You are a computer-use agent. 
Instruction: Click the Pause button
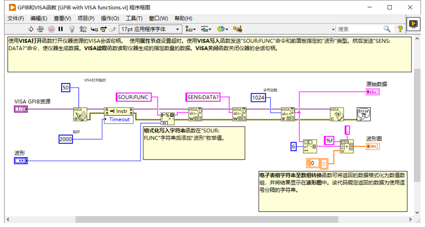(x=60, y=29)
